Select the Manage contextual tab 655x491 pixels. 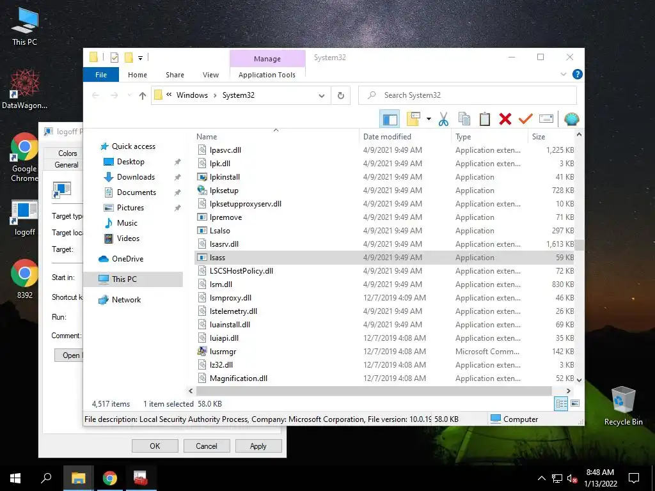[x=267, y=59]
